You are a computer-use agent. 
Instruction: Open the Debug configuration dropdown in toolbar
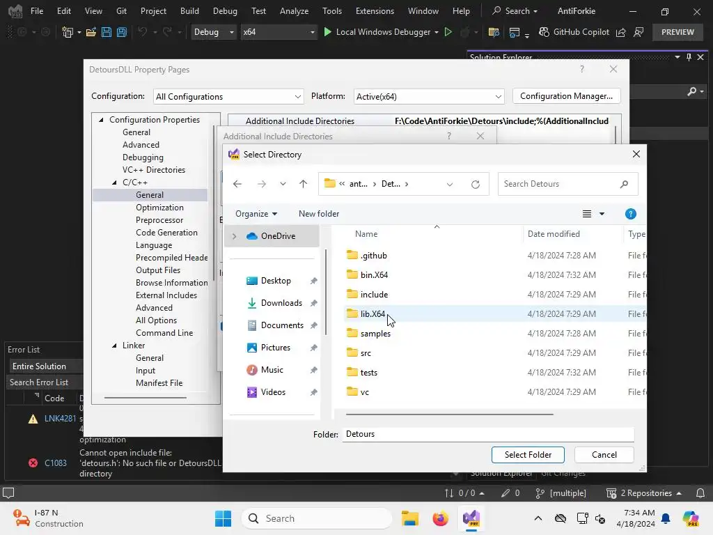pos(214,32)
